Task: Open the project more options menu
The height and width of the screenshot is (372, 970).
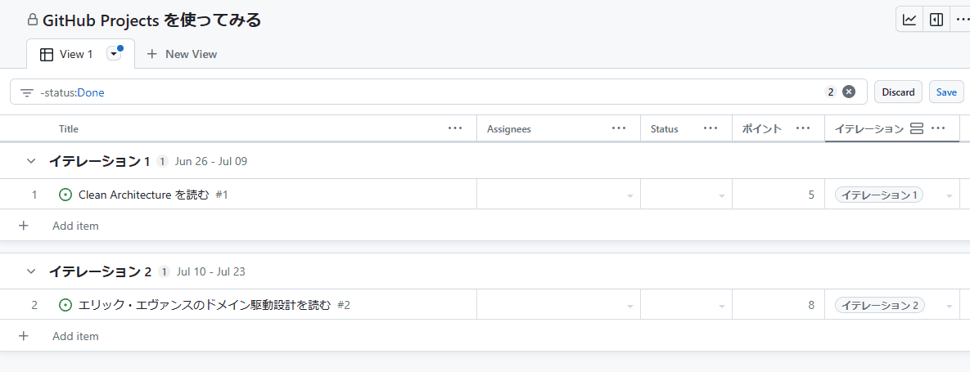Action: click(961, 20)
